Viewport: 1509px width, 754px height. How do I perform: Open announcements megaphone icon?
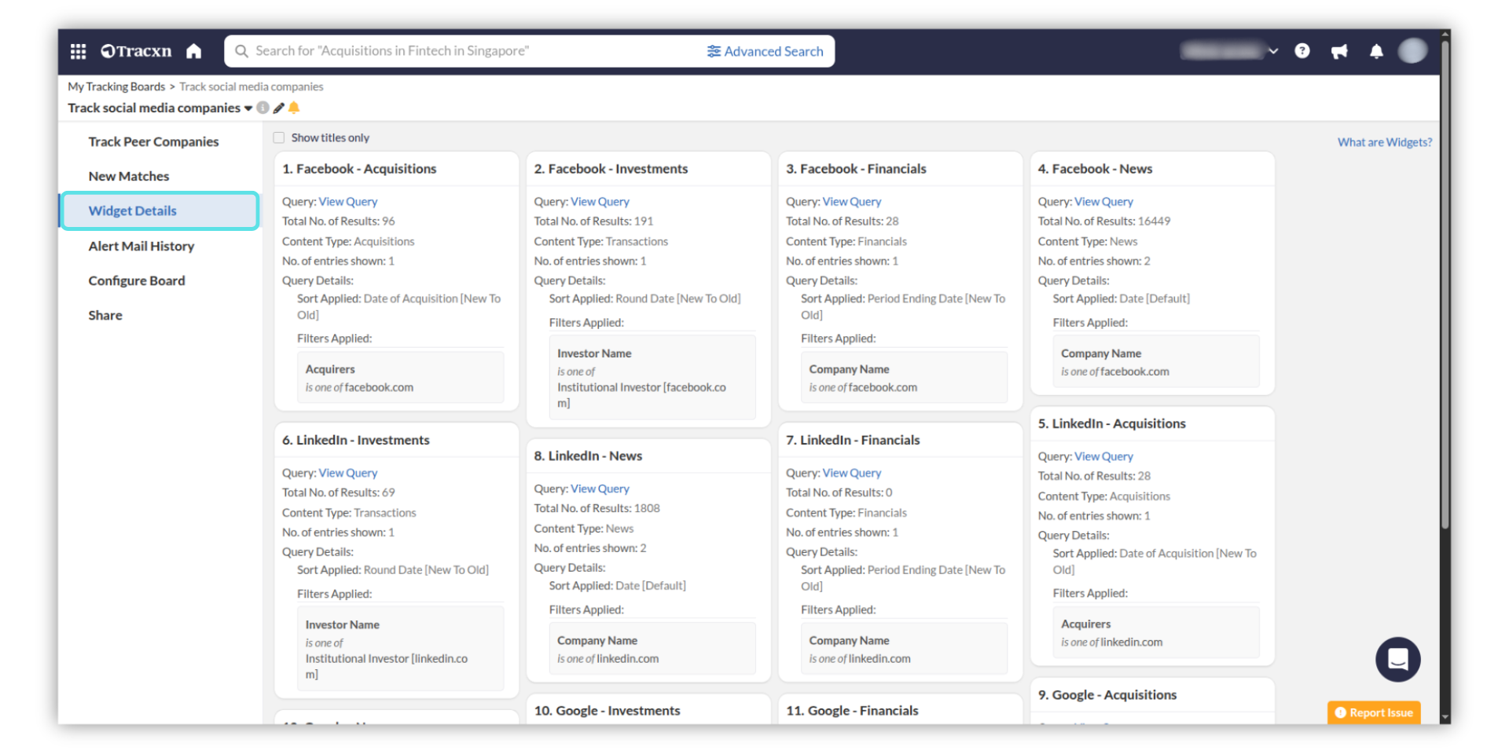point(1339,51)
